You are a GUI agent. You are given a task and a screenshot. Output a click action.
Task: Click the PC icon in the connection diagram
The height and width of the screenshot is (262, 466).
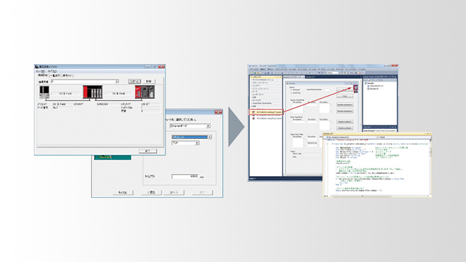[44, 92]
